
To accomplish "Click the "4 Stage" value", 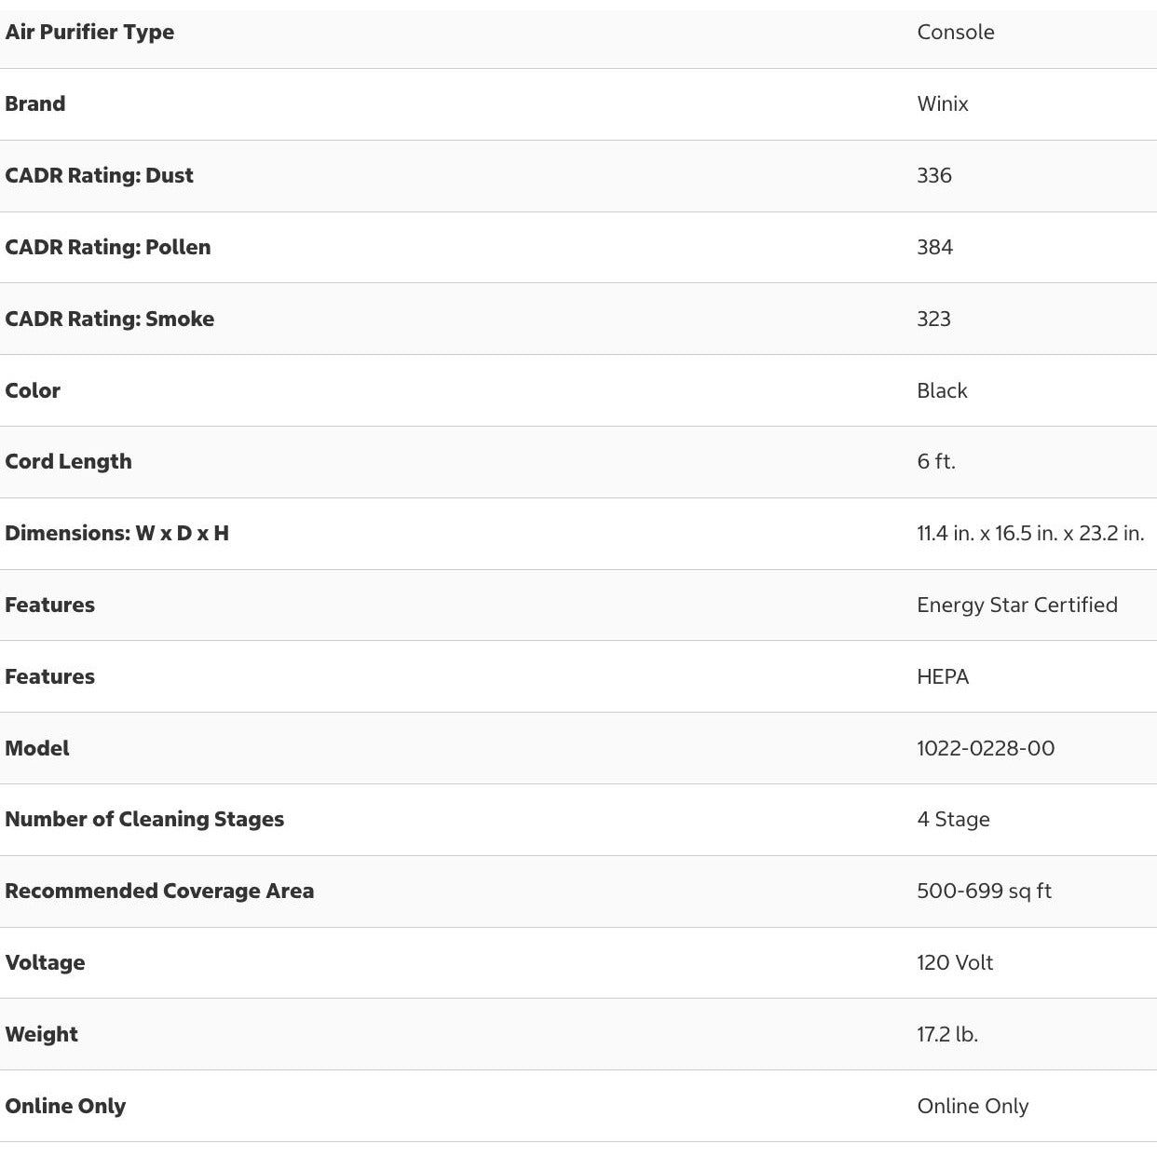I will coord(953,820).
